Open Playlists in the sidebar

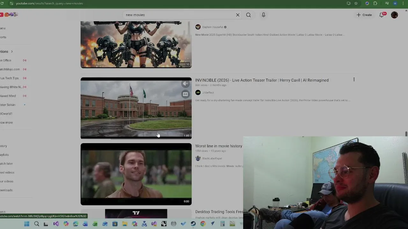[x=4, y=155]
